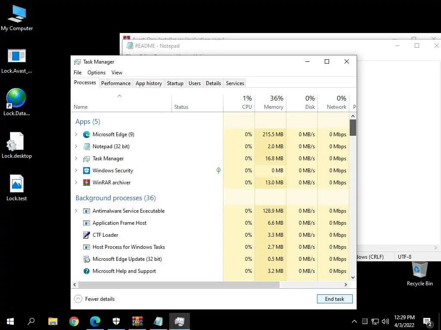Open Windows Security shield on taskbar
The image size is (441, 330).
click(116, 321)
